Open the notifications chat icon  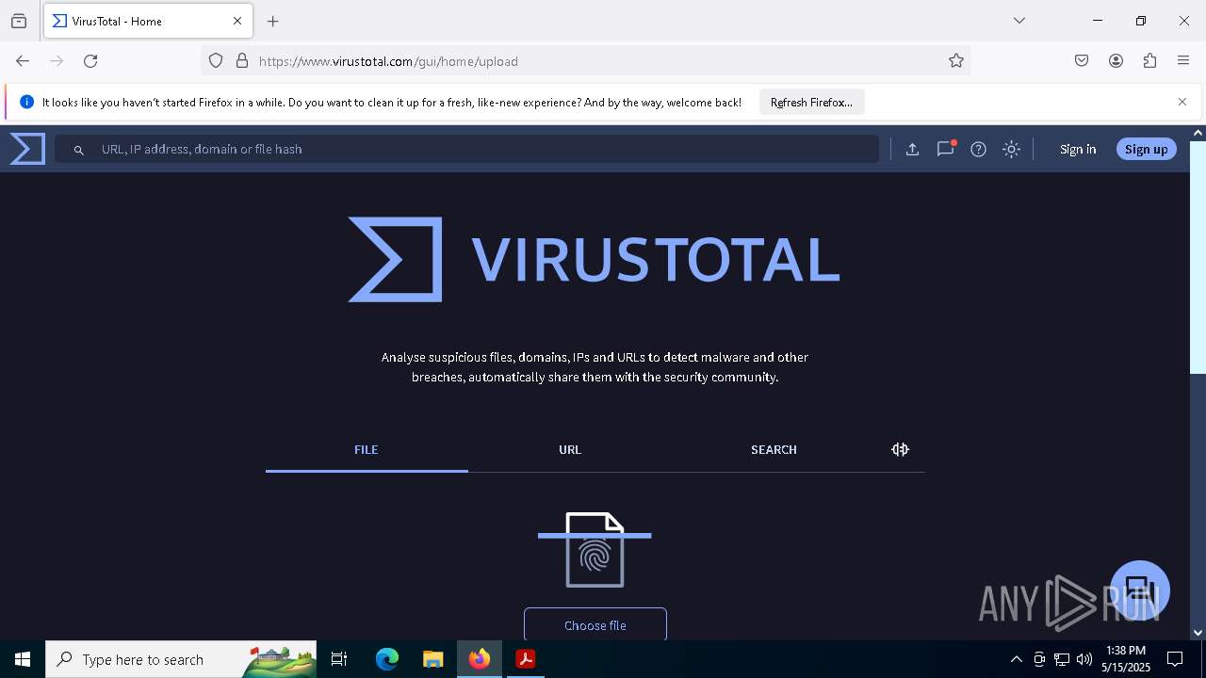(945, 149)
